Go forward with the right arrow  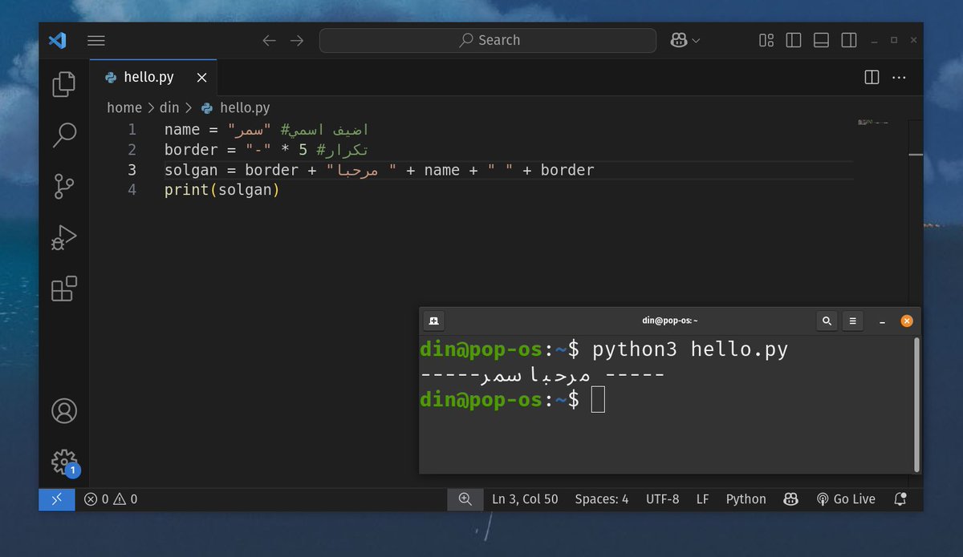point(297,40)
